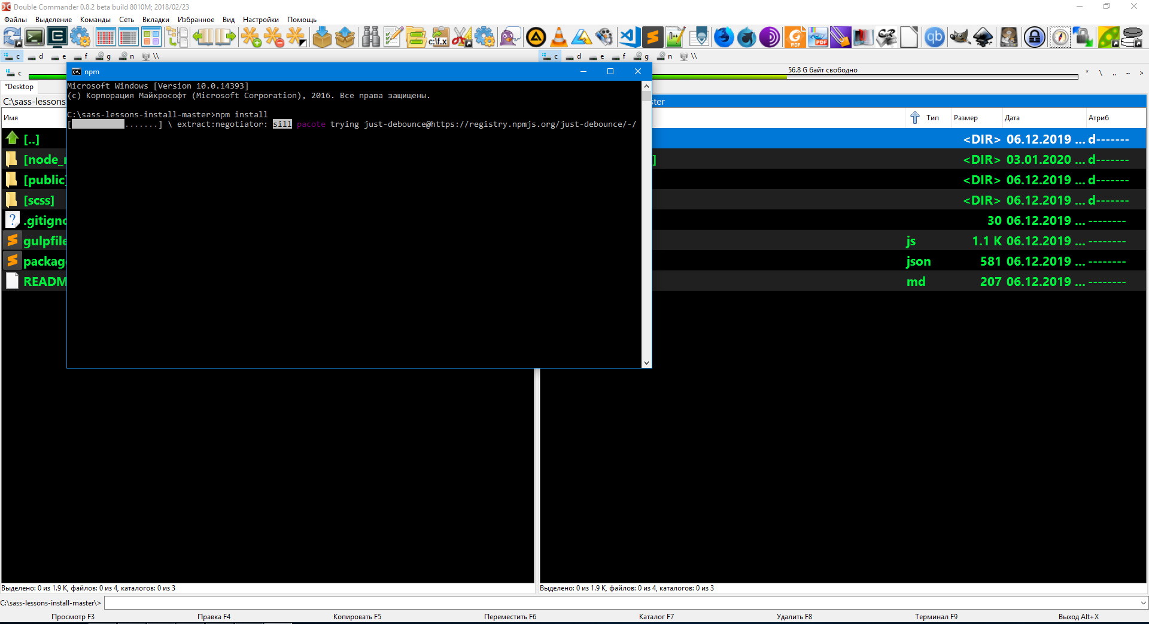1149x624 pixels.
Task: Select drive g in right panel
Action: 642,56
